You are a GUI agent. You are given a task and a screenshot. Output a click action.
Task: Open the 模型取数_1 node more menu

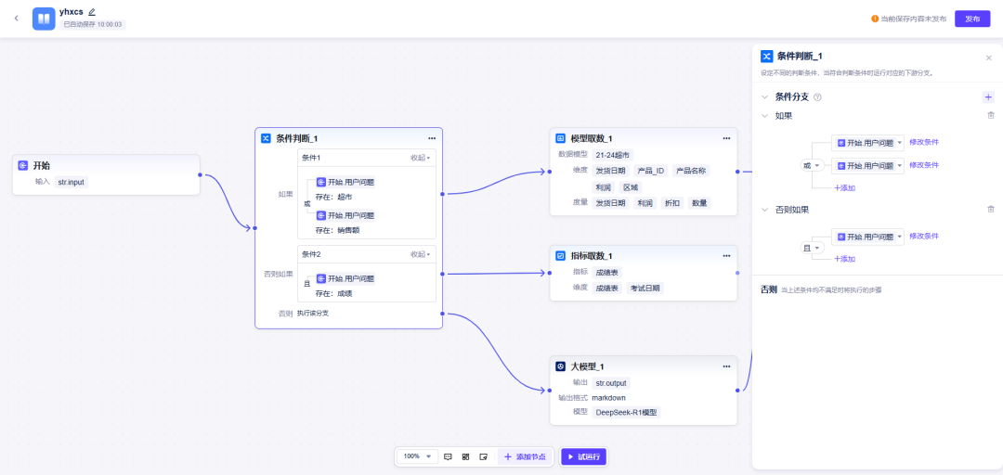coord(726,138)
